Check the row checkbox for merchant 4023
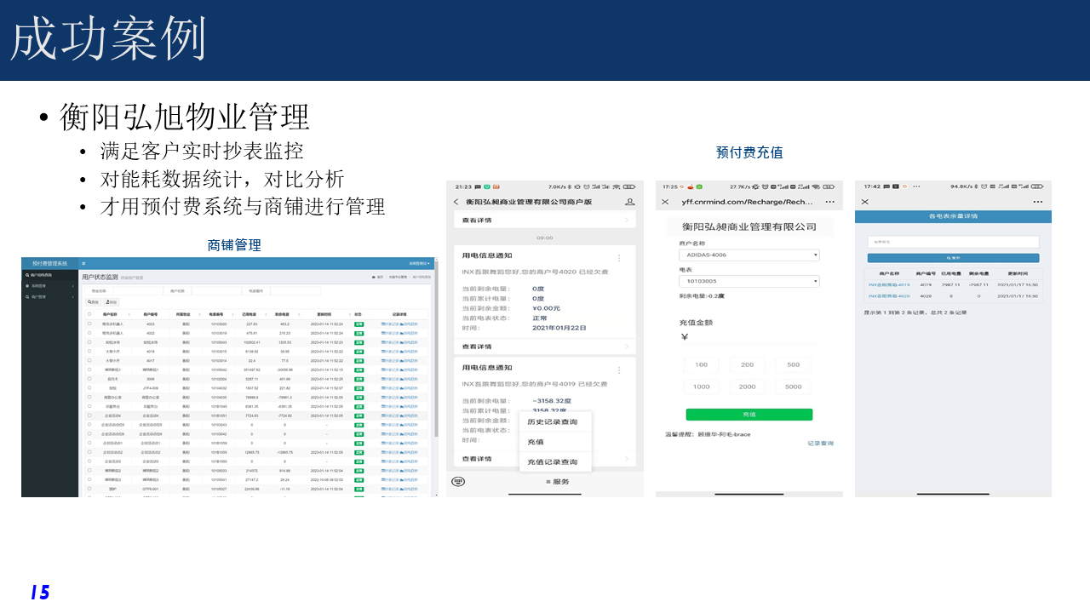1090x613 pixels. coord(89,324)
